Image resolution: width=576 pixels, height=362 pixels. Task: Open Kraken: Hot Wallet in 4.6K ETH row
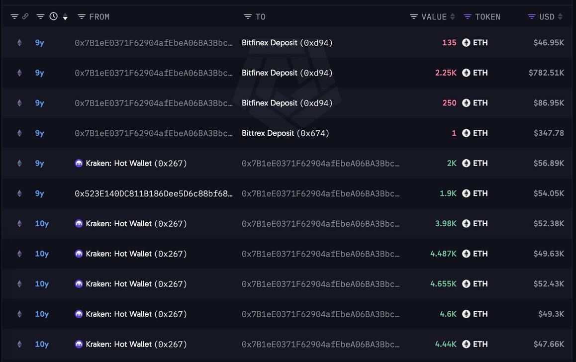(x=136, y=314)
